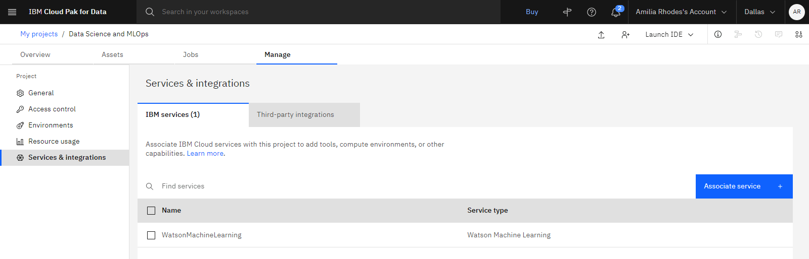Open the notifications bell icon

pyautogui.click(x=616, y=12)
